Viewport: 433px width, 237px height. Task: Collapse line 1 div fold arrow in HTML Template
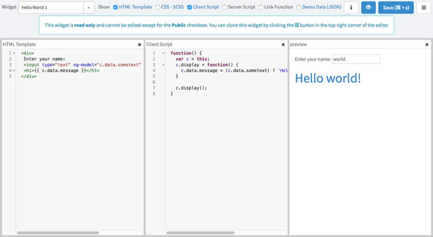click(x=14, y=53)
